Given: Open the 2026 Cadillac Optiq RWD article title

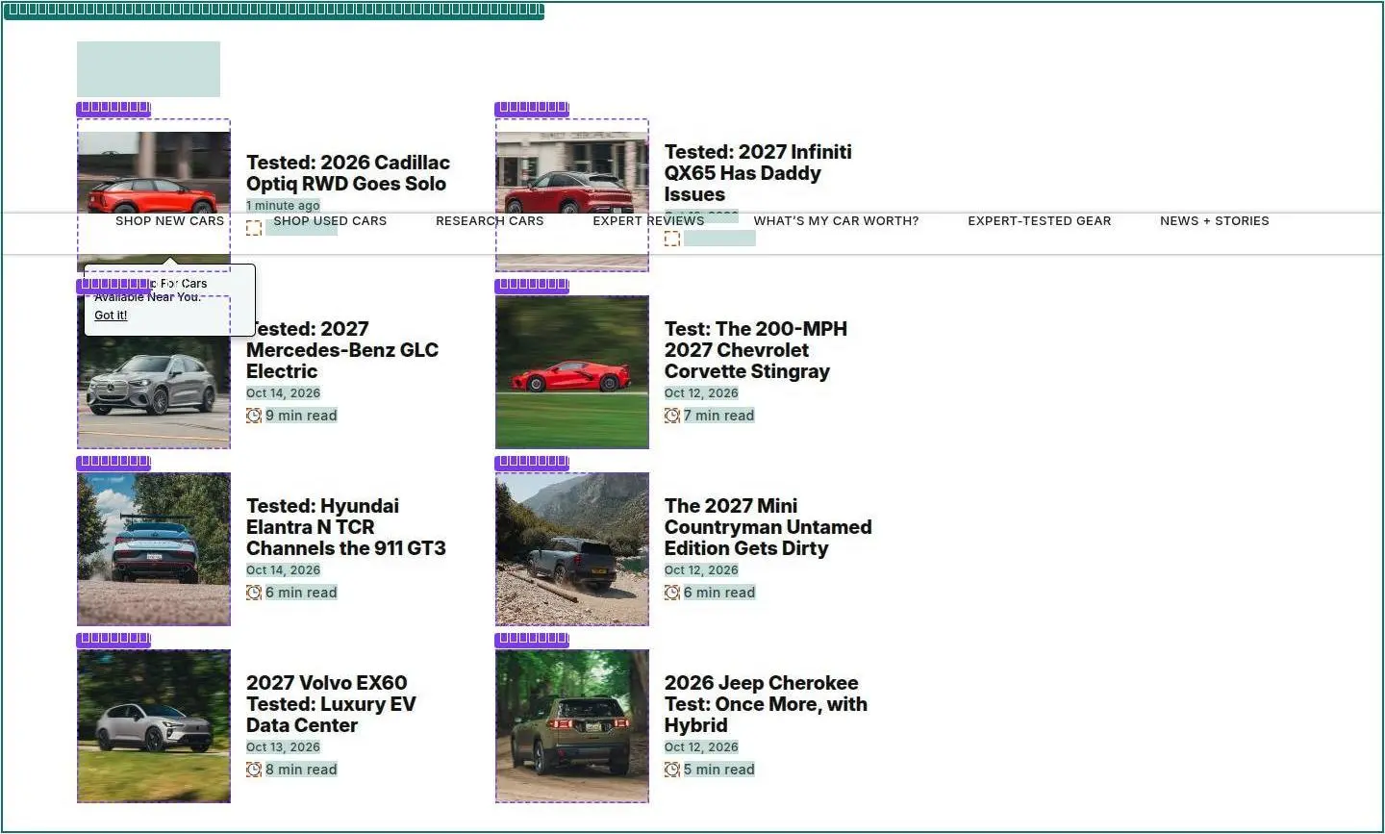Looking at the screenshot, I should tap(348, 173).
